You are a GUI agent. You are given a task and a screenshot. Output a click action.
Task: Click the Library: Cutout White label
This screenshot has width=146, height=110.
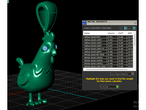tap(98, 28)
